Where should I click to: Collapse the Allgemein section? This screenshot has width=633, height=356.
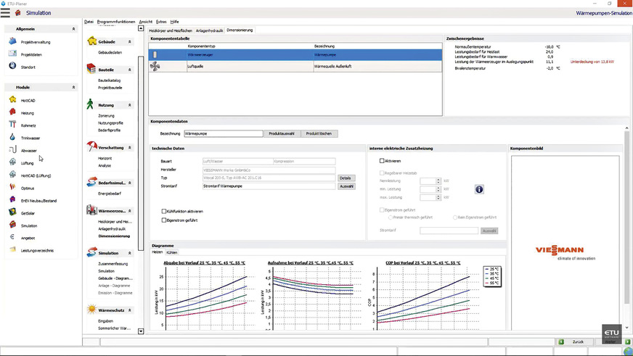pyautogui.click(x=73, y=28)
